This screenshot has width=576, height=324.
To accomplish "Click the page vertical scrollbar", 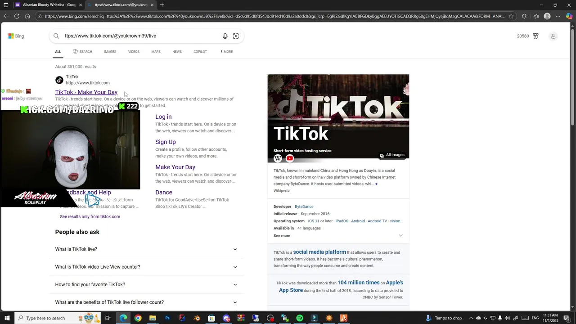I will click(x=573, y=76).
